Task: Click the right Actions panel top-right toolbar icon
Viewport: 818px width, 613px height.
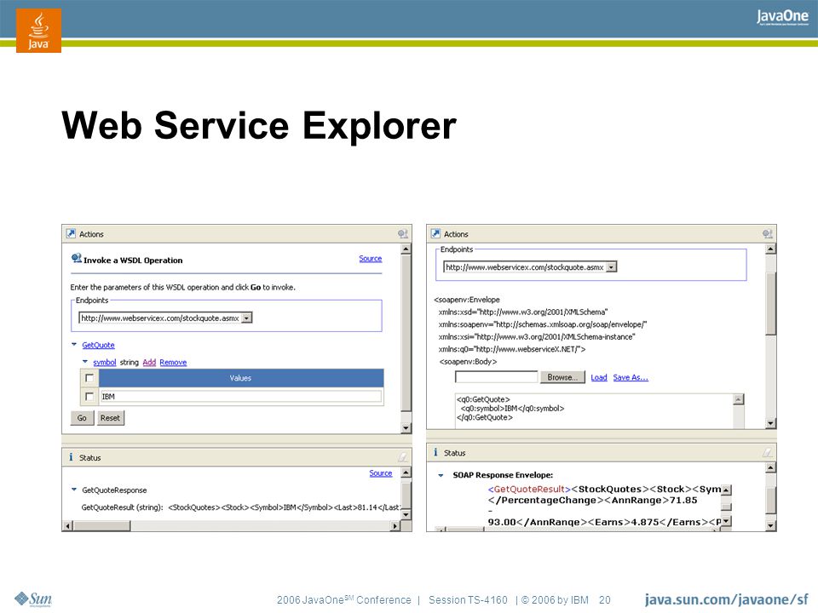Action: (767, 233)
